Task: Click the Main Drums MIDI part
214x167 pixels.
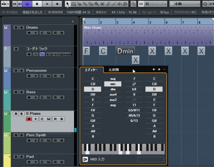Action: [x=149, y=35]
